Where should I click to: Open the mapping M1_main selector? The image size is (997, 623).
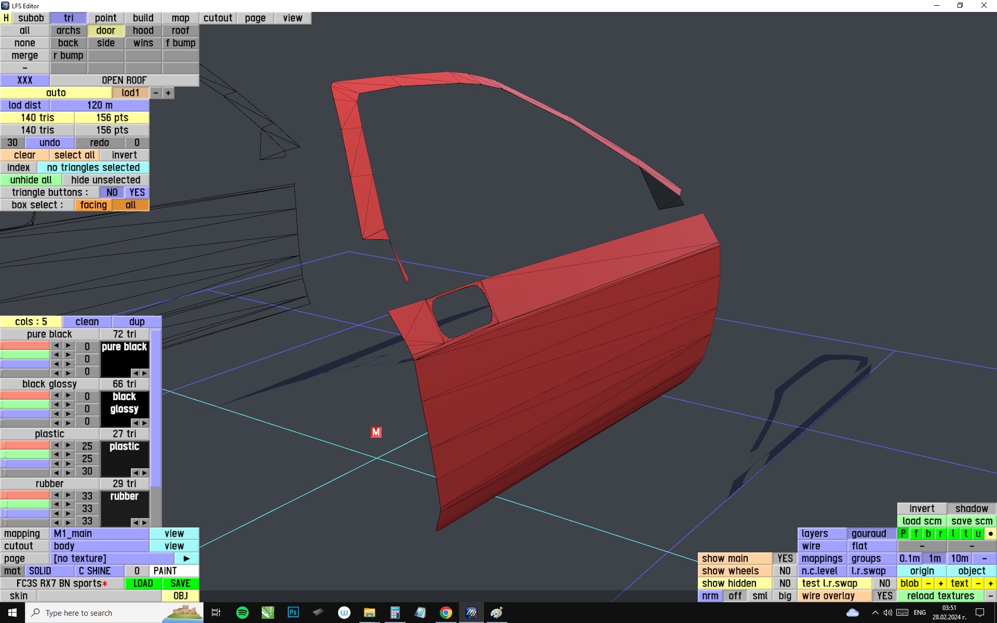tap(100, 534)
